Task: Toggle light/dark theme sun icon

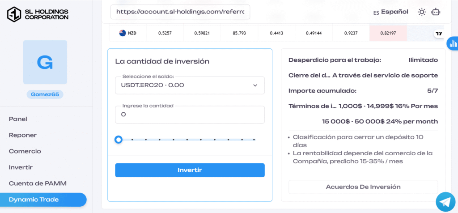Action: (422, 12)
